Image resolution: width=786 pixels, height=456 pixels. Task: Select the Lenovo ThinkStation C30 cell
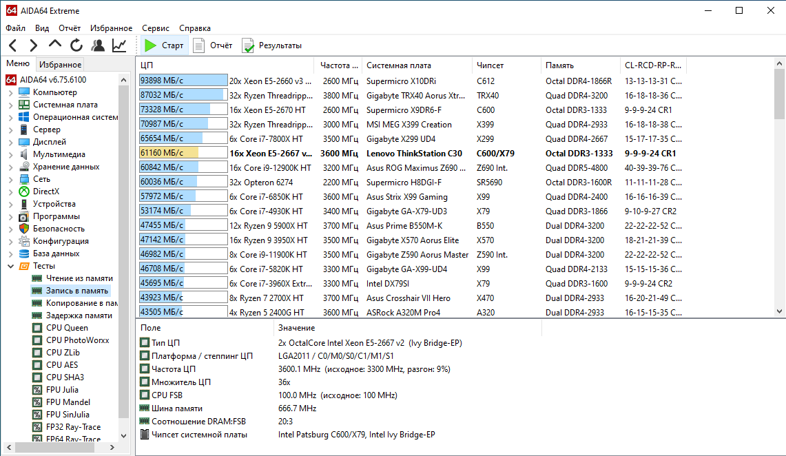tap(414, 154)
